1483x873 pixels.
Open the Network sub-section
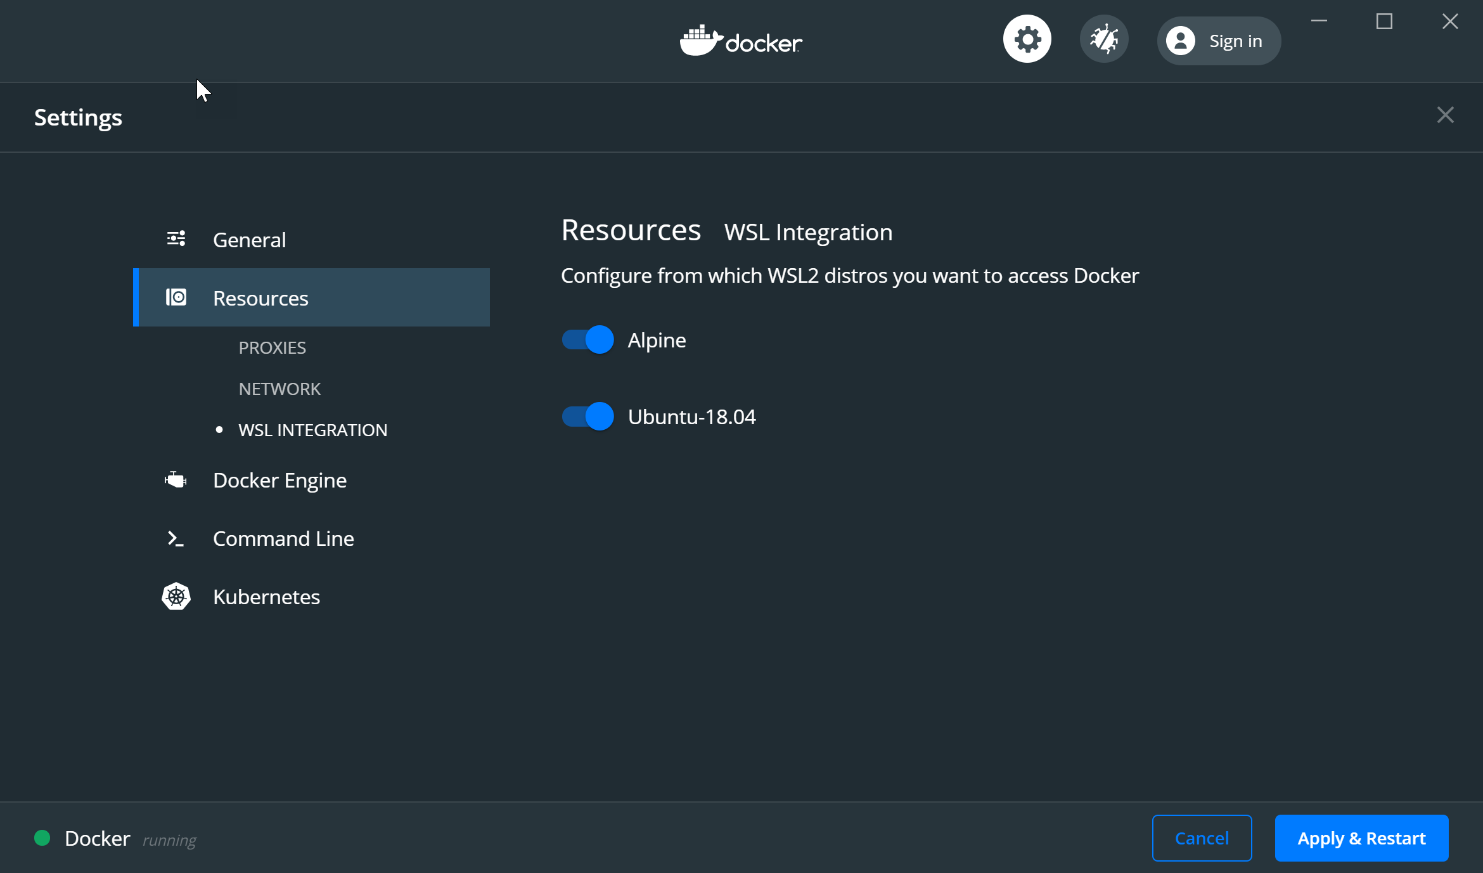[279, 389]
